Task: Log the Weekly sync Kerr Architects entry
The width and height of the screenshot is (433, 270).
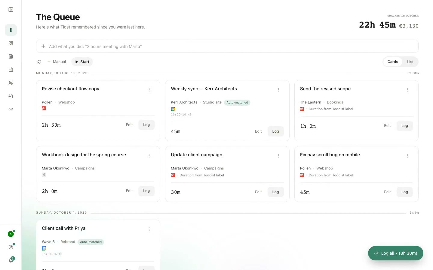Action: 276,131
